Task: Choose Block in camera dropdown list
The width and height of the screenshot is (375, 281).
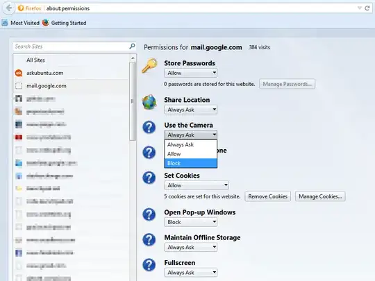Action: pos(190,163)
